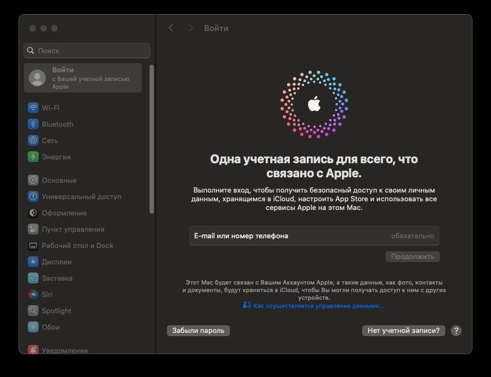Click Забыли пароль button
Viewport: 491px width, 377px height.
pos(198,331)
